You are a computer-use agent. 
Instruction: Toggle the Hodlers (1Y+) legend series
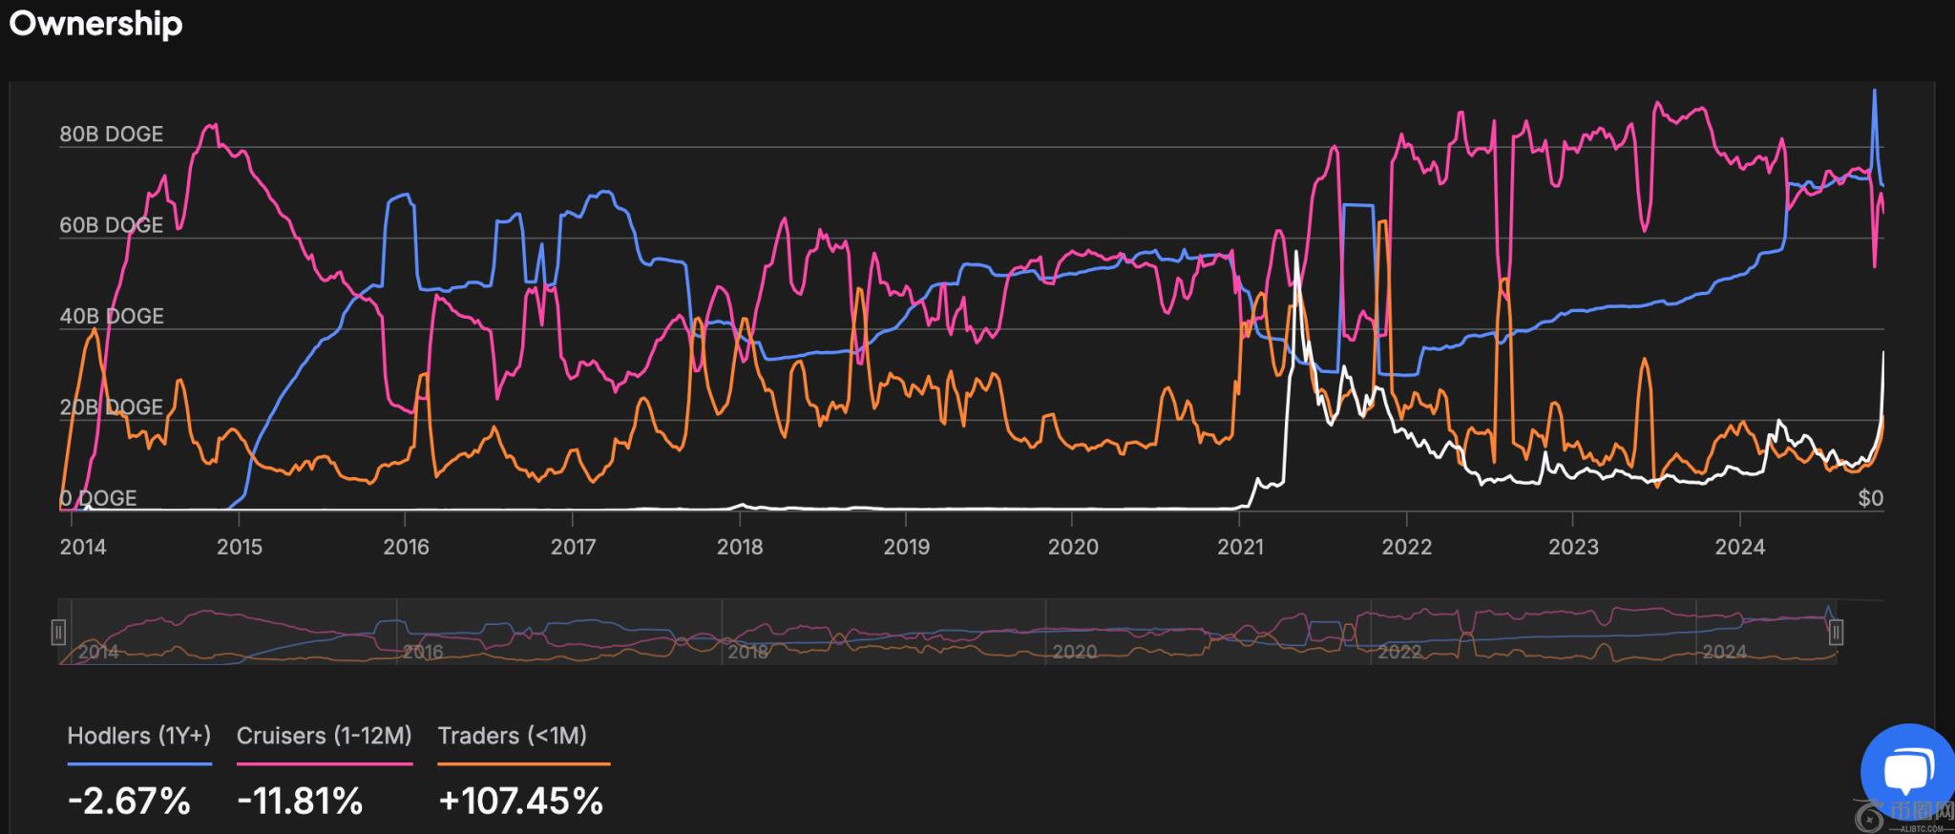click(138, 736)
